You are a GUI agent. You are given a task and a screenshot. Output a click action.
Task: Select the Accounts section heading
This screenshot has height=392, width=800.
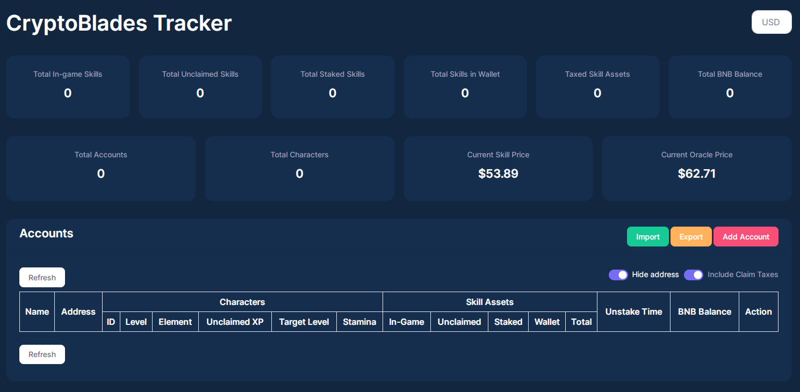pos(46,233)
